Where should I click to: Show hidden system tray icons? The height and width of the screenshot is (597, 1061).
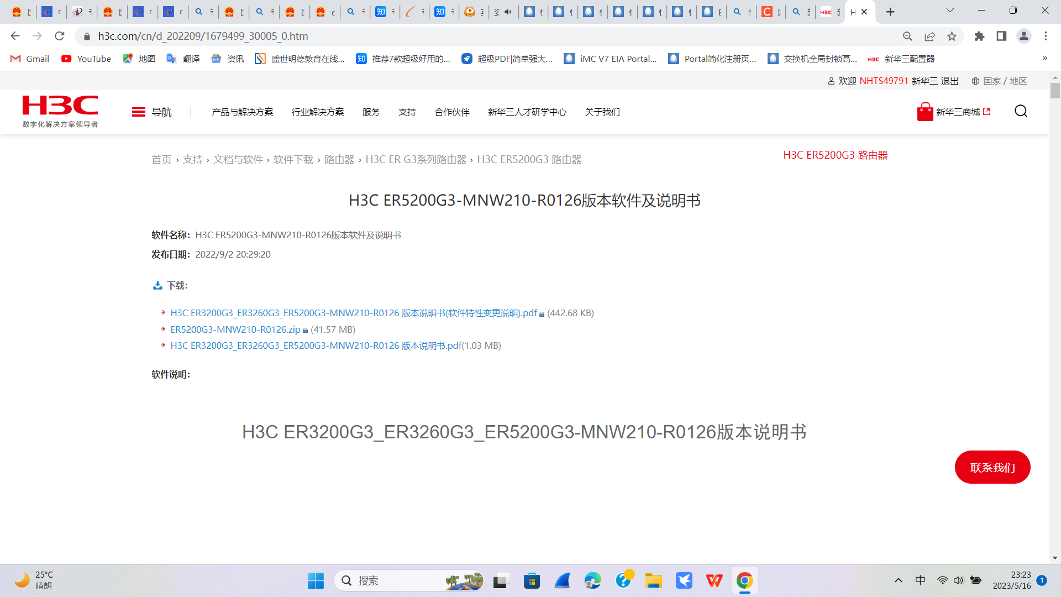point(898,580)
